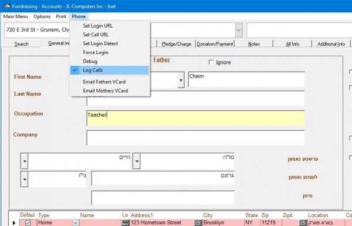Click the Lo icon before Address1 cell

click(126, 222)
